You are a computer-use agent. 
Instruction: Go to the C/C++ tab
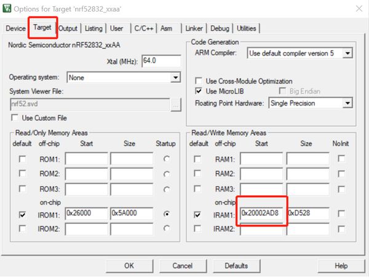click(x=143, y=28)
